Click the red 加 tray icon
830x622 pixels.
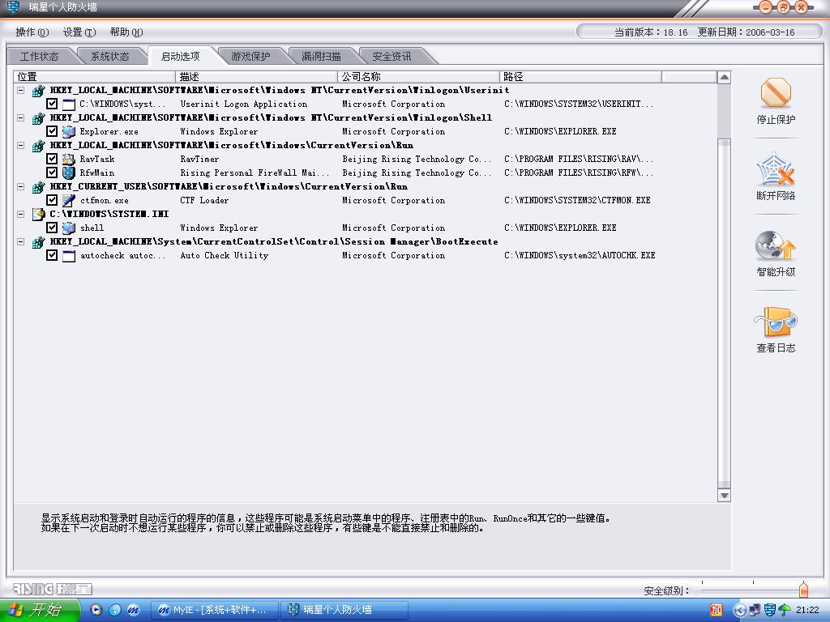click(717, 610)
